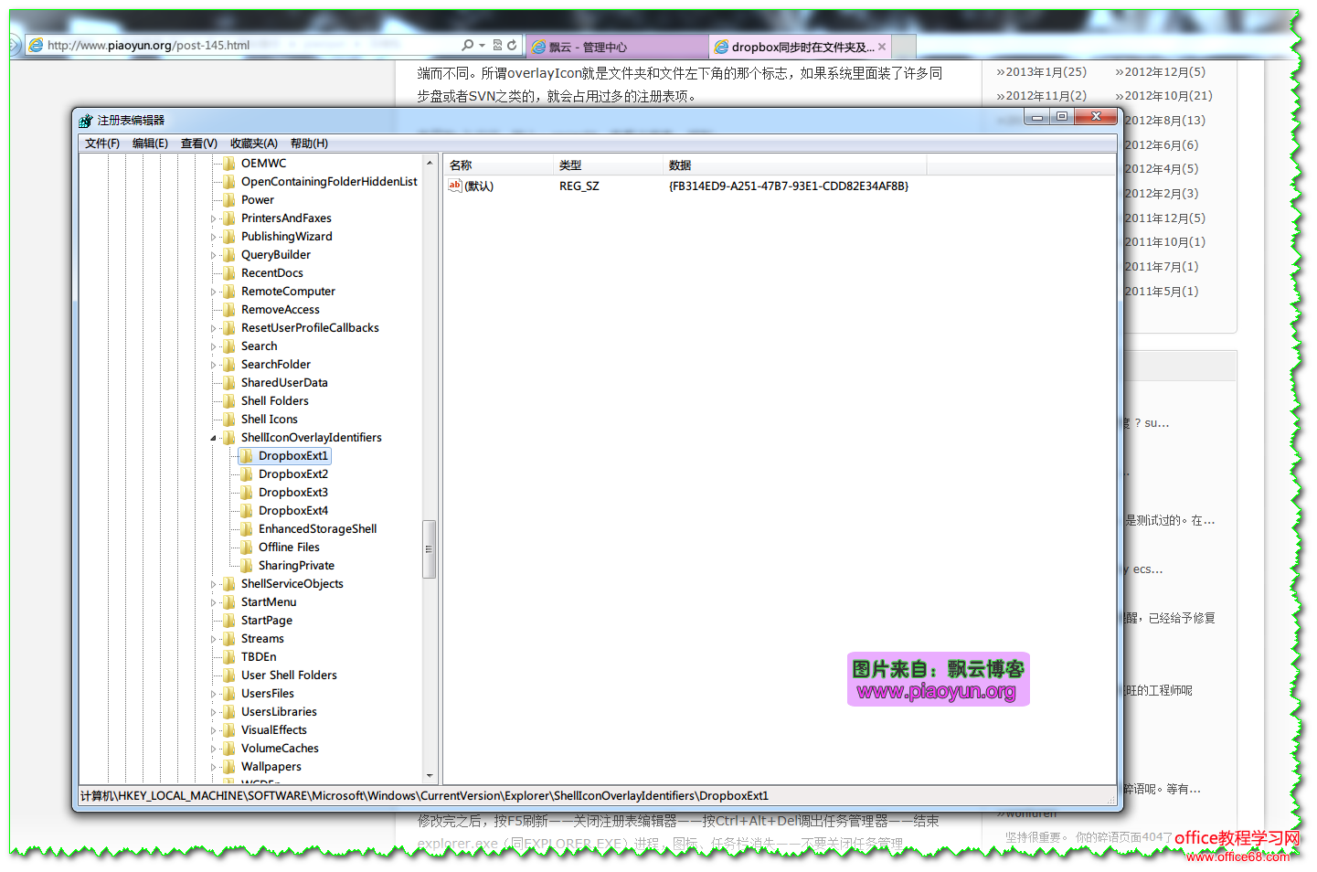Open the search dropdown arrow in address bar
Image resolution: width=1317 pixels, height=872 pixels.
pyautogui.click(x=482, y=45)
